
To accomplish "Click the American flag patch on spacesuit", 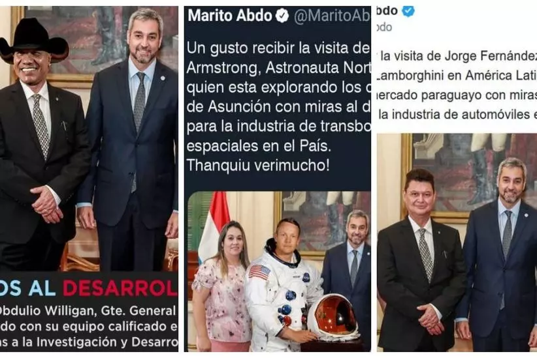I will click(x=259, y=271).
